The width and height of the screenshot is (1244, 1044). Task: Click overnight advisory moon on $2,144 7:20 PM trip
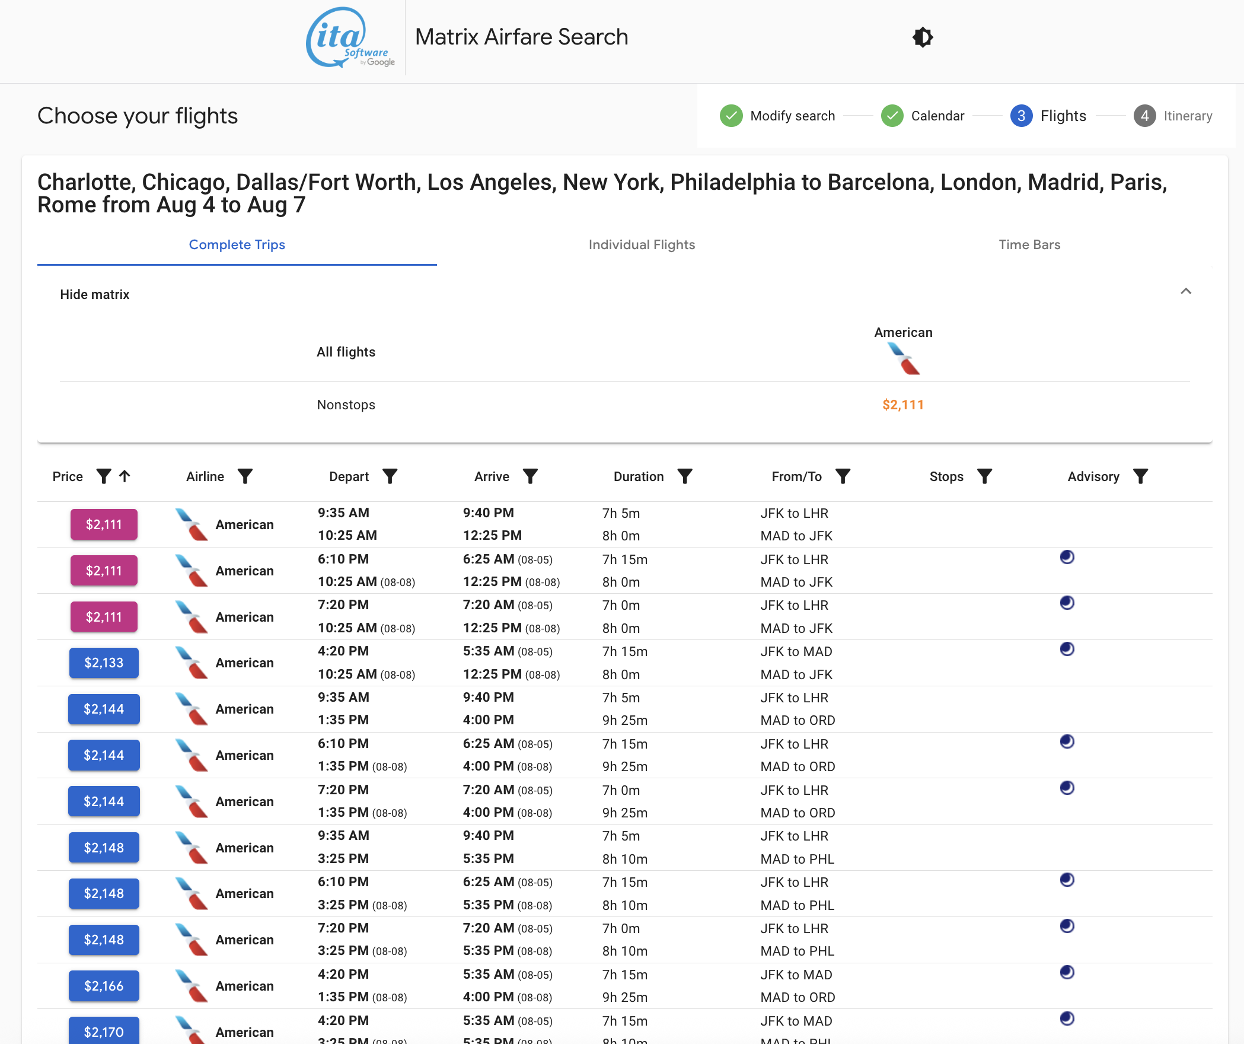click(1067, 788)
